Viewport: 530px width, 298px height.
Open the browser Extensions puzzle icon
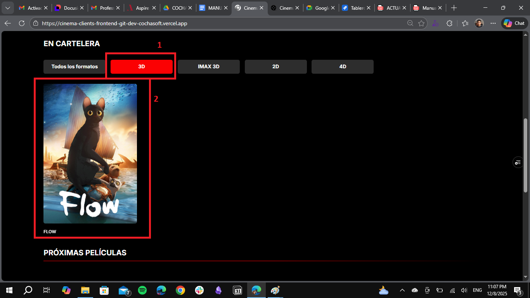(450, 23)
